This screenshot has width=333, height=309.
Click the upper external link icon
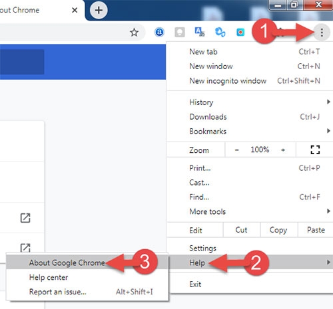(25, 218)
